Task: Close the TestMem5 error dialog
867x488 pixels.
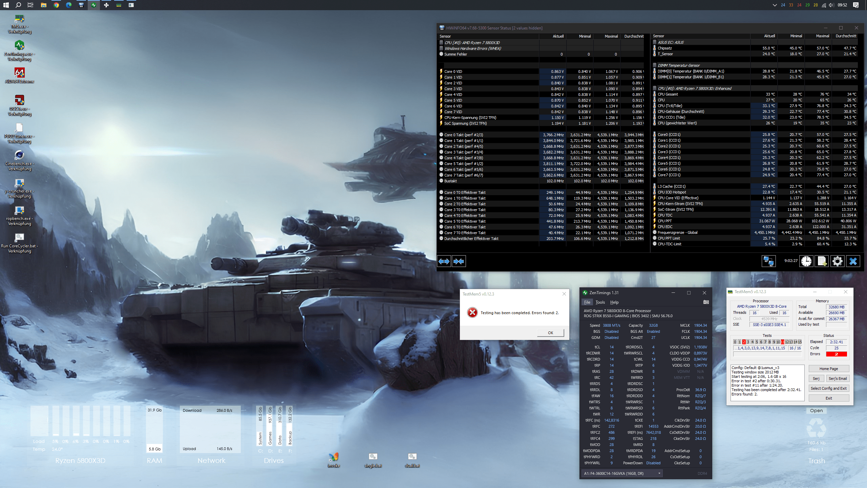Action: (x=564, y=294)
